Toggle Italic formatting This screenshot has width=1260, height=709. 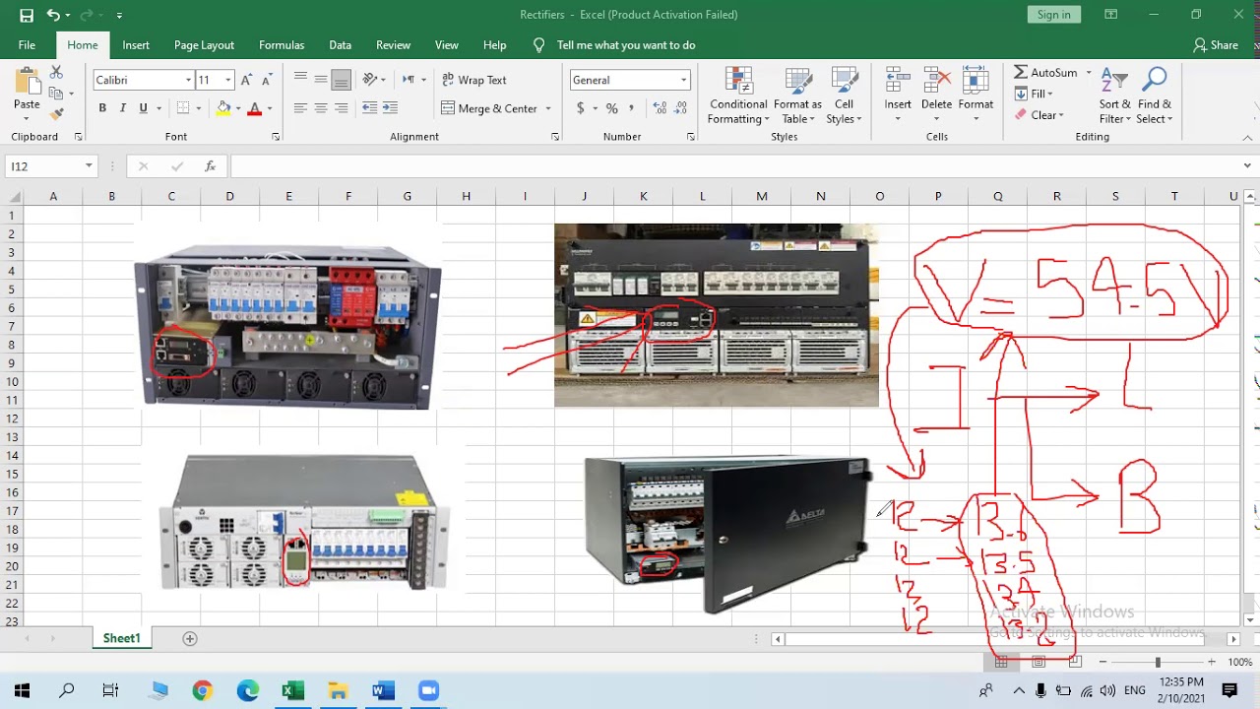123,108
